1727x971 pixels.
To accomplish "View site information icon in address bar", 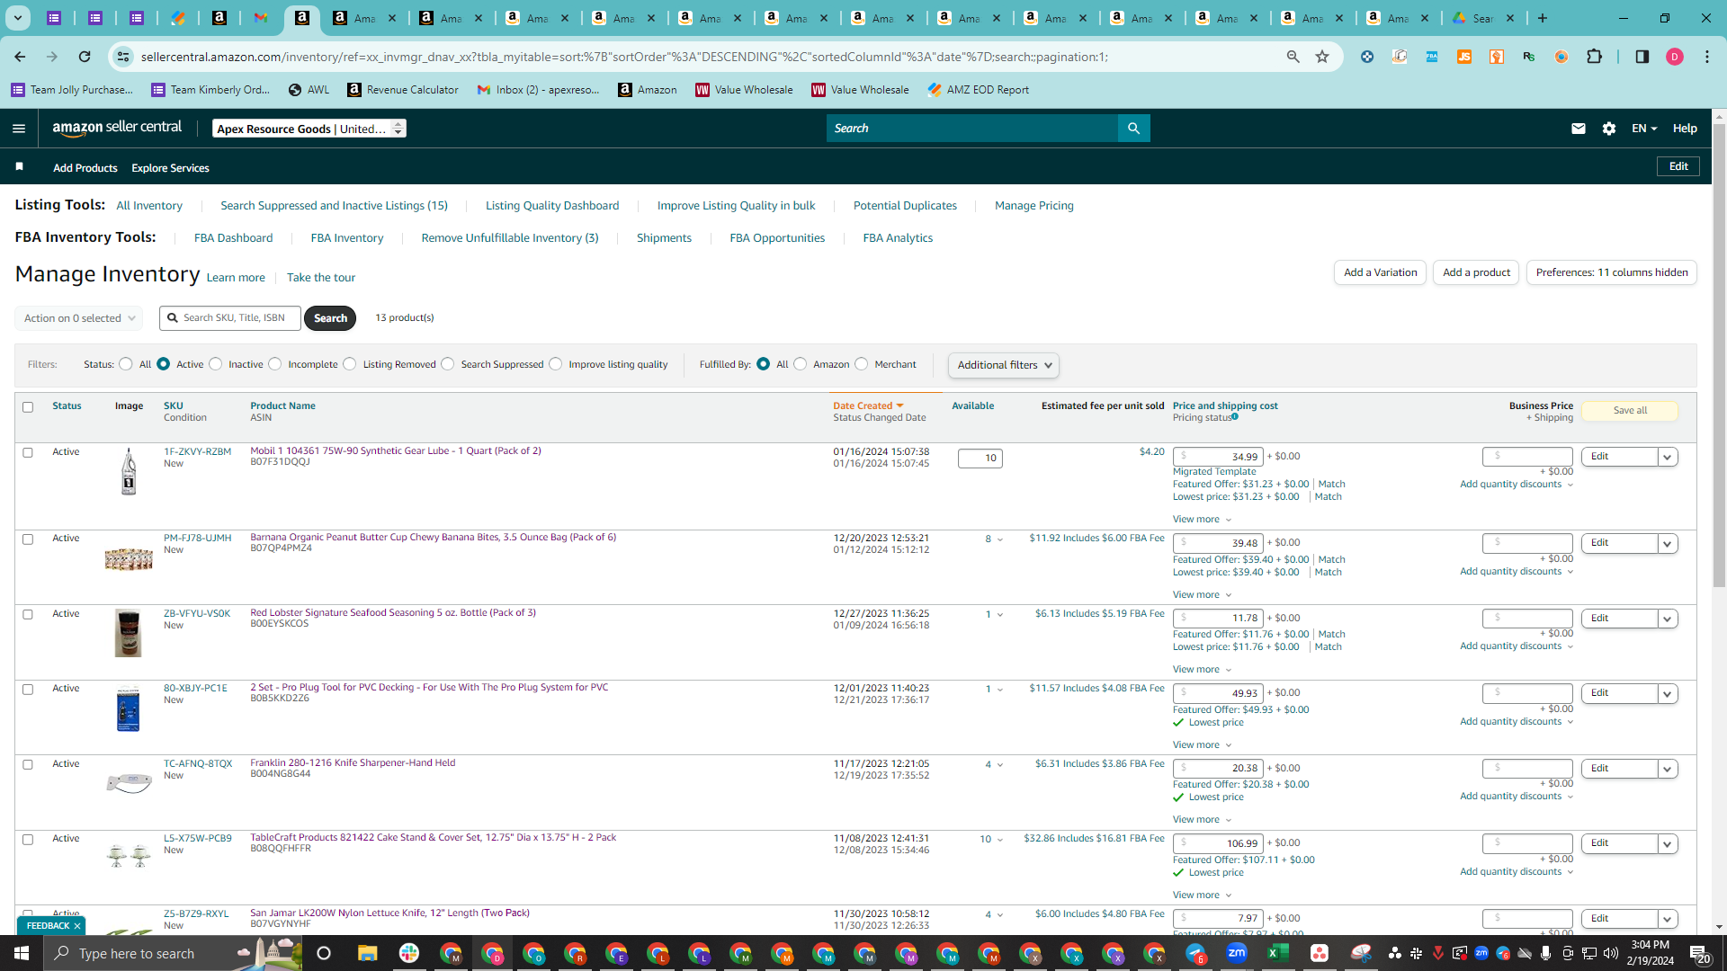I will [123, 57].
